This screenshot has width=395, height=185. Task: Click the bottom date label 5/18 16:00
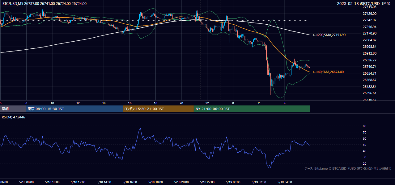[x=130, y=182]
